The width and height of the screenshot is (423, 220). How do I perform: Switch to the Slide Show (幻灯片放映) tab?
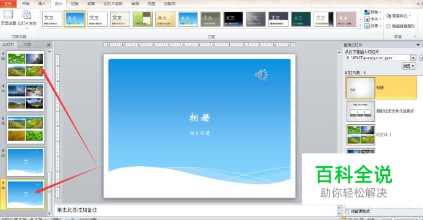[x=113, y=4]
